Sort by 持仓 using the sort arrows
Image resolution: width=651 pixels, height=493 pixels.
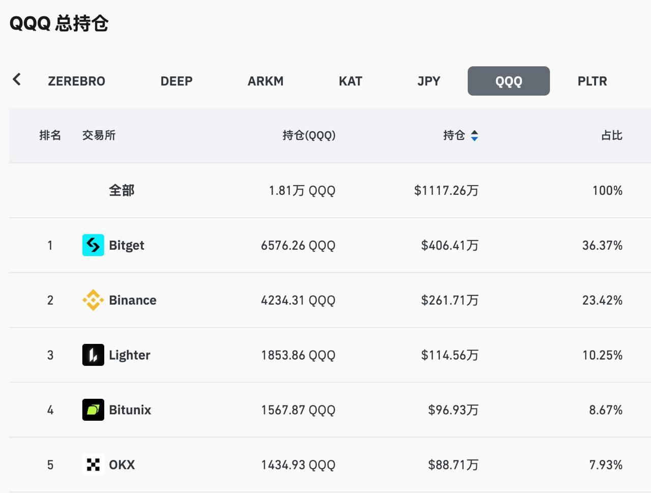click(x=474, y=135)
